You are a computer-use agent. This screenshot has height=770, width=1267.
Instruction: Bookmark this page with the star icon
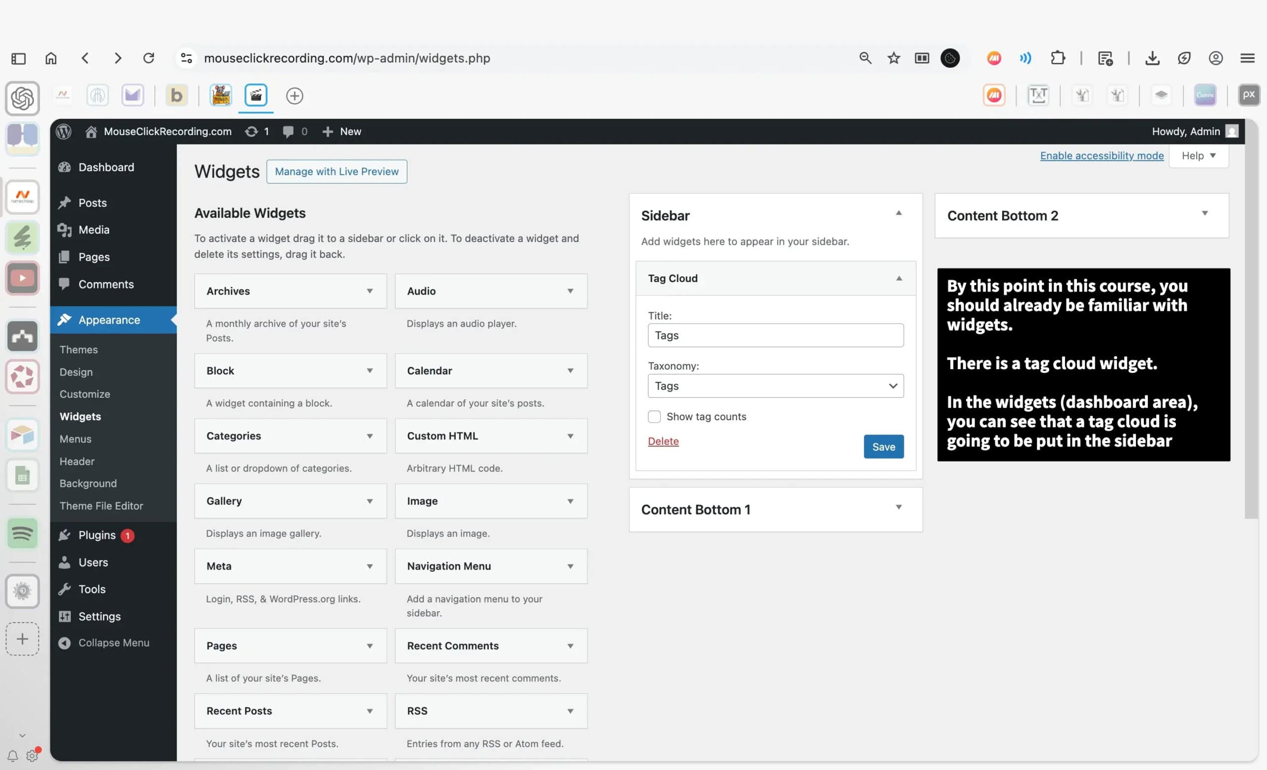[x=894, y=58]
